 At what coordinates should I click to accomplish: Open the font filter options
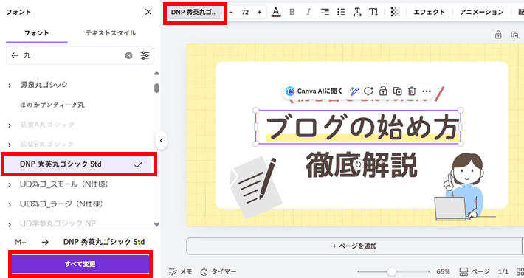(145, 55)
